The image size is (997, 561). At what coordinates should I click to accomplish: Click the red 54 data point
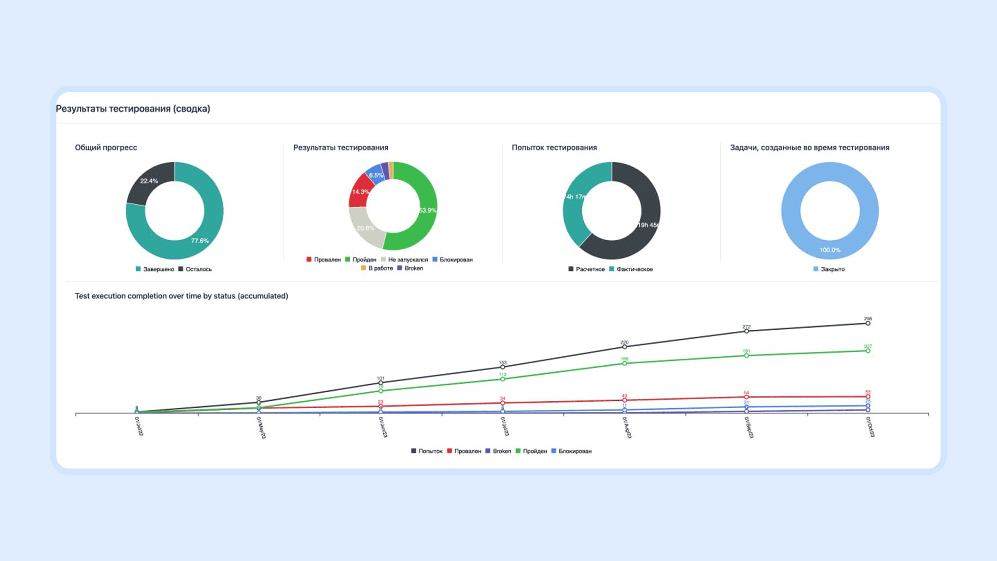pos(746,397)
